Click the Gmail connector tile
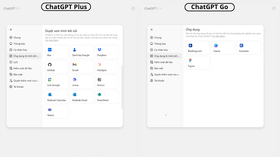This screenshot has height=157, width=280. 82,67
